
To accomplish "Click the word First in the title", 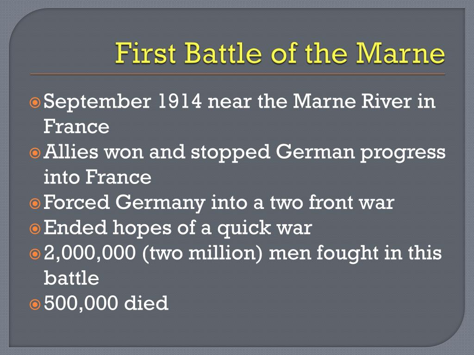I will (x=145, y=53).
